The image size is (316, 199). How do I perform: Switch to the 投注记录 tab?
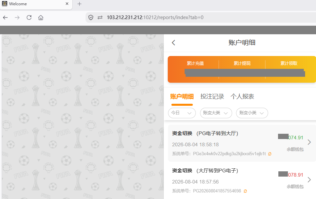(212, 97)
